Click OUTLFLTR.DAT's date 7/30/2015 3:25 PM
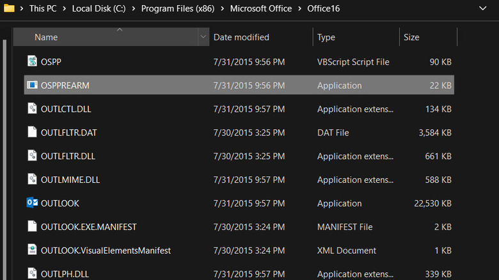Screen dimensions: 499x280 249,132
